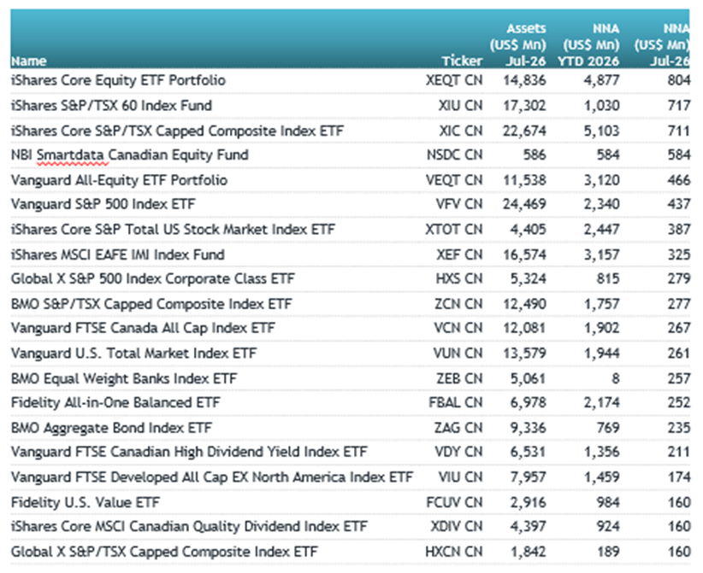Click 'Vanguard FTSE Canada All Cap Index ETF'
Screen dimensions: 703x573
click(x=143, y=328)
